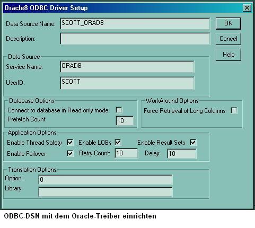The height and width of the screenshot is (228, 255).
Task: Click the Retry Count label
Action: point(94,153)
